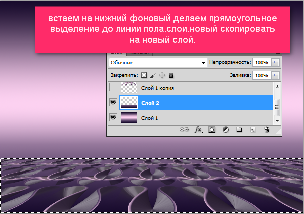Hide the Слой 2 layer eye
This screenshot has height=214, width=304.
pos(113,102)
